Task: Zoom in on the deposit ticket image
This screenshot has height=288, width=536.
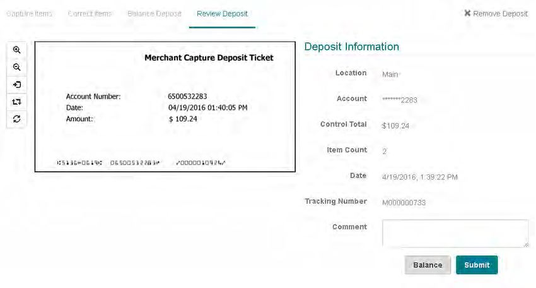Action: pyautogui.click(x=16, y=50)
